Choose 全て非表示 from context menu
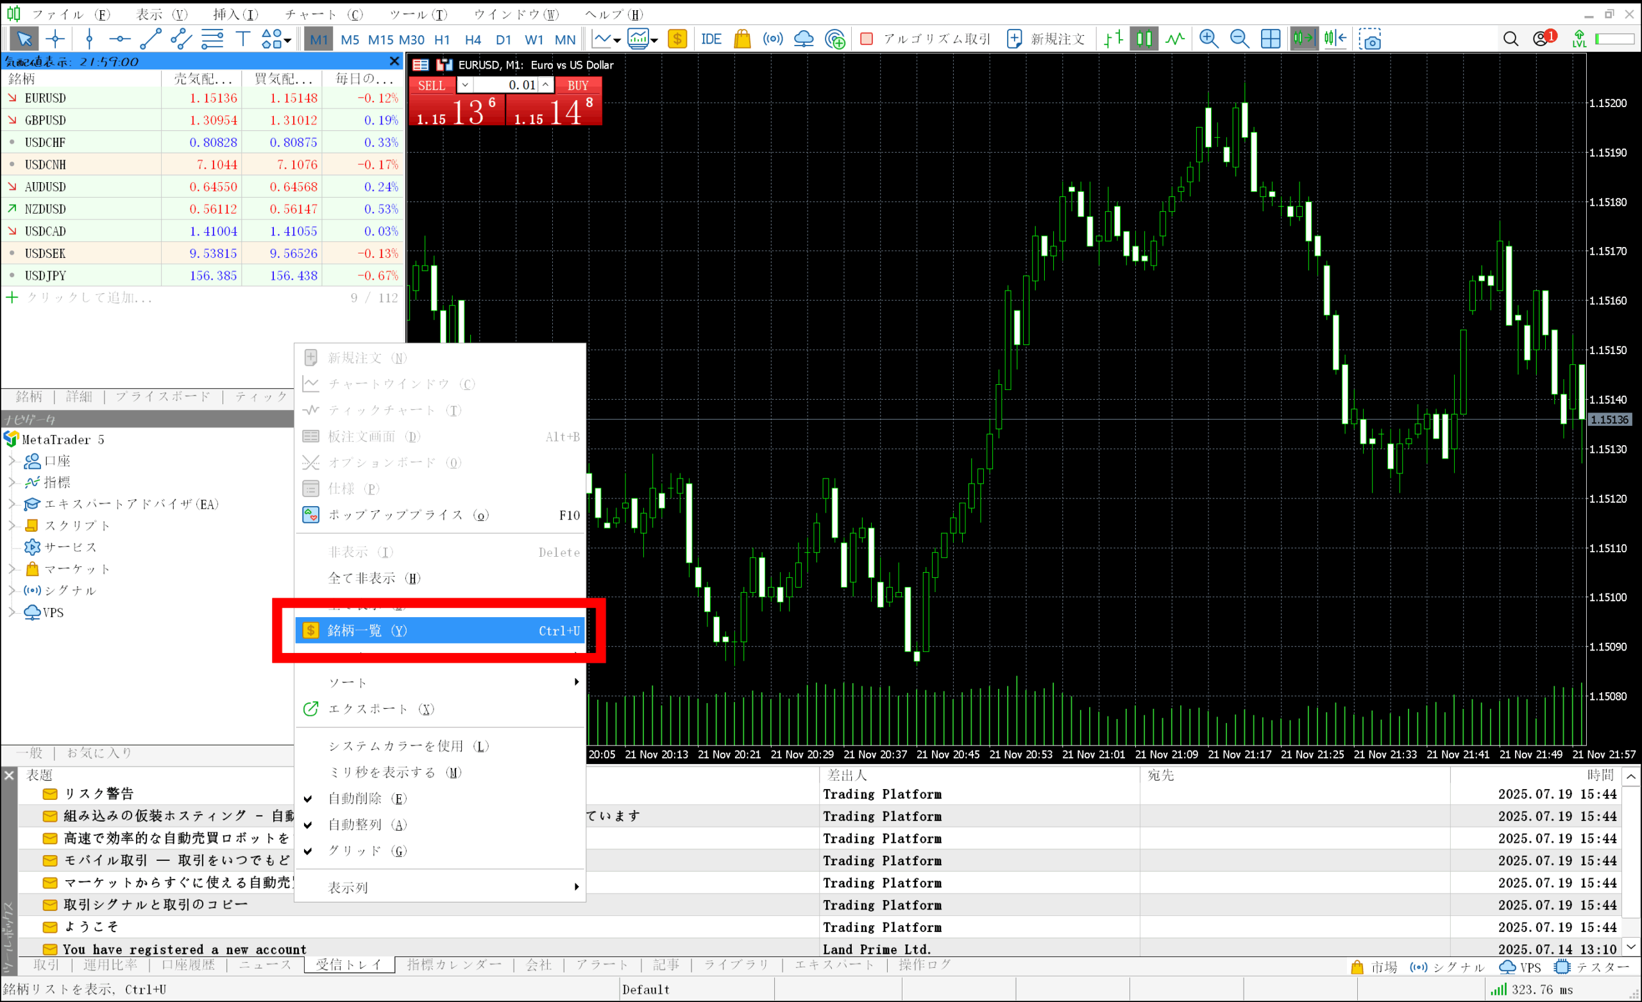This screenshot has height=1002, width=1642. [x=440, y=578]
